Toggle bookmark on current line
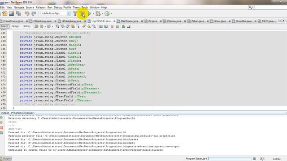 pos(94,26)
